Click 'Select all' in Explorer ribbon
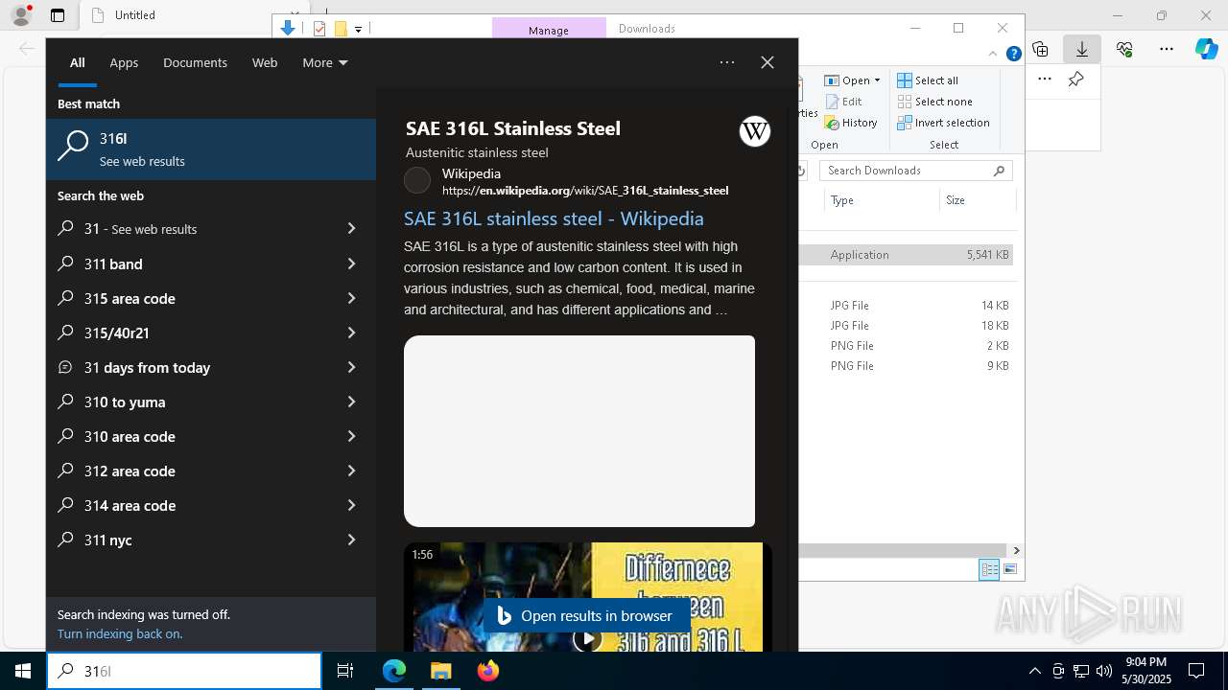1228x690 pixels. point(928,80)
